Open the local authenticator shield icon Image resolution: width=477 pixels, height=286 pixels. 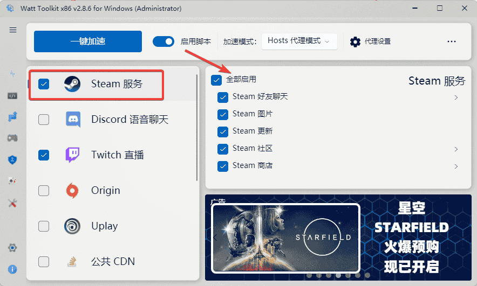[x=12, y=160]
